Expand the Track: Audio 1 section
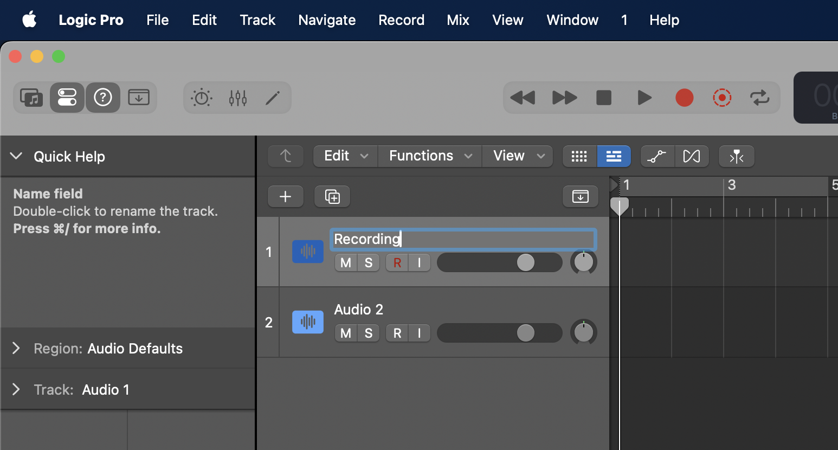The image size is (838, 450). [16, 389]
